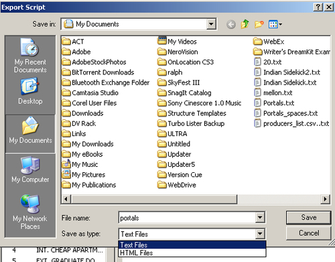
Task: Select the Downloads folder icon
Action: point(66,113)
